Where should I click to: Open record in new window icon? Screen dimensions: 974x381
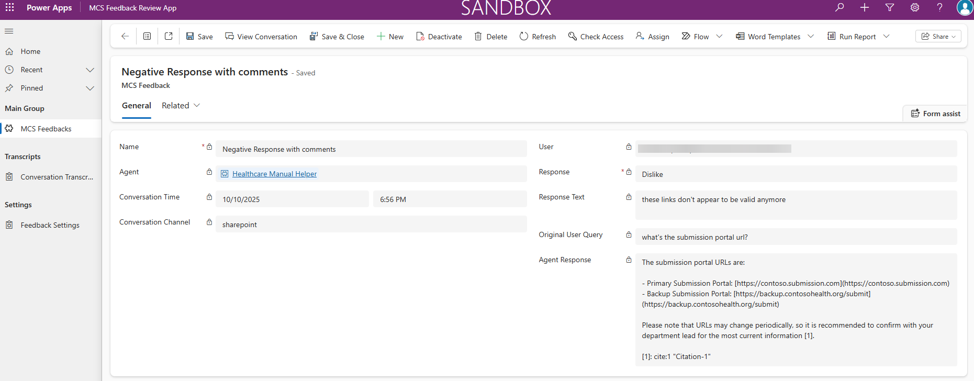coord(169,36)
